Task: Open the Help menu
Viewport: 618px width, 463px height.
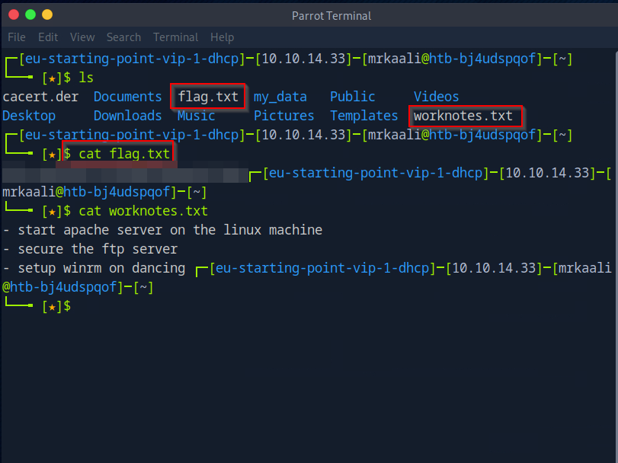Action: click(x=223, y=37)
